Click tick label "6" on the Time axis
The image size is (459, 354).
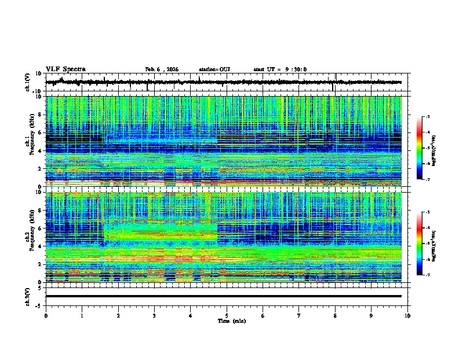[x=263, y=316]
